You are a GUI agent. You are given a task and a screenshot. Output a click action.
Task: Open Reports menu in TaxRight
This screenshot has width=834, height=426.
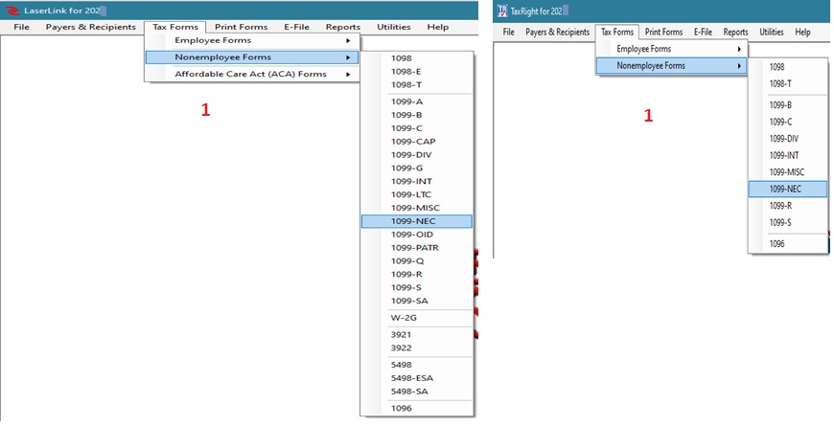coord(736,32)
